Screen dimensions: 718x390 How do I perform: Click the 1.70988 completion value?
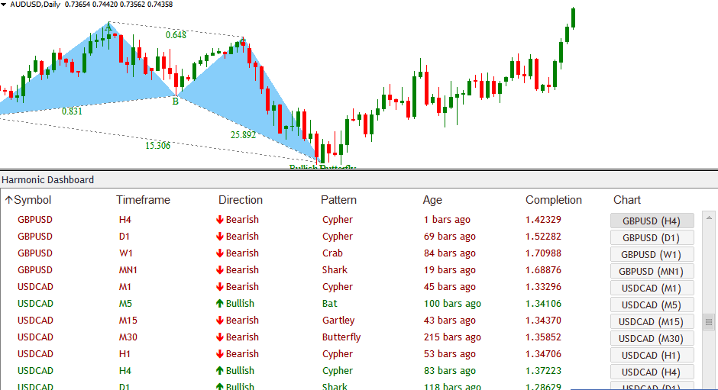544,253
